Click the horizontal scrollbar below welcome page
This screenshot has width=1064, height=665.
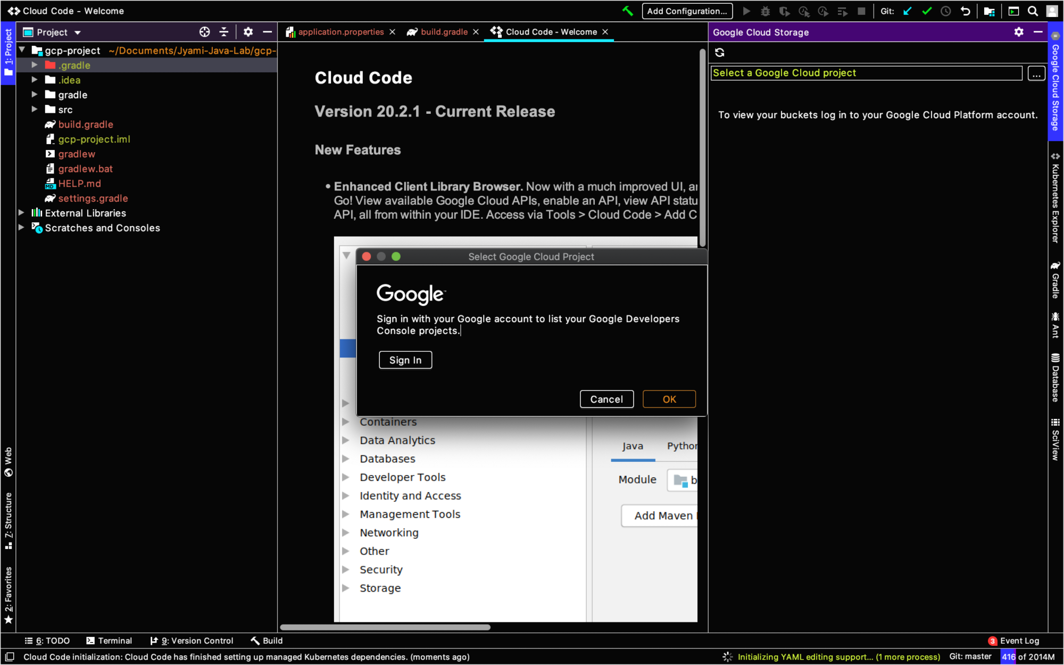(385, 627)
